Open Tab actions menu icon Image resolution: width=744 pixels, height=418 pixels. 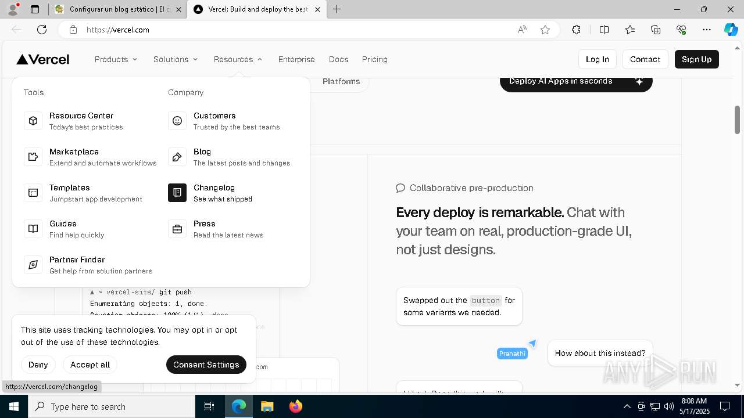tap(35, 9)
